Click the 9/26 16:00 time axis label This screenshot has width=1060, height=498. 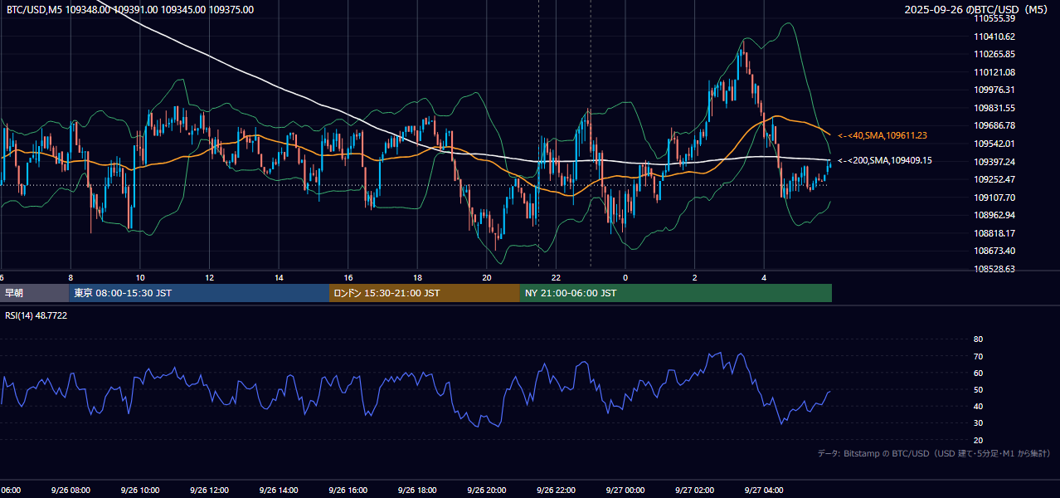[348, 490]
